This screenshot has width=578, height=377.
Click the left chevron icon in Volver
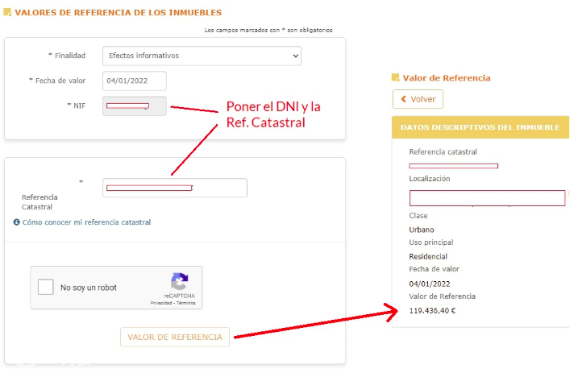pyautogui.click(x=403, y=99)
